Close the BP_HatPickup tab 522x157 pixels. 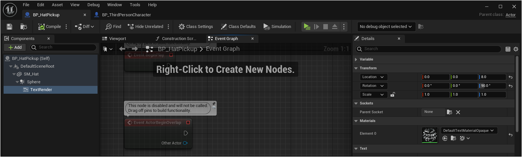85,15
